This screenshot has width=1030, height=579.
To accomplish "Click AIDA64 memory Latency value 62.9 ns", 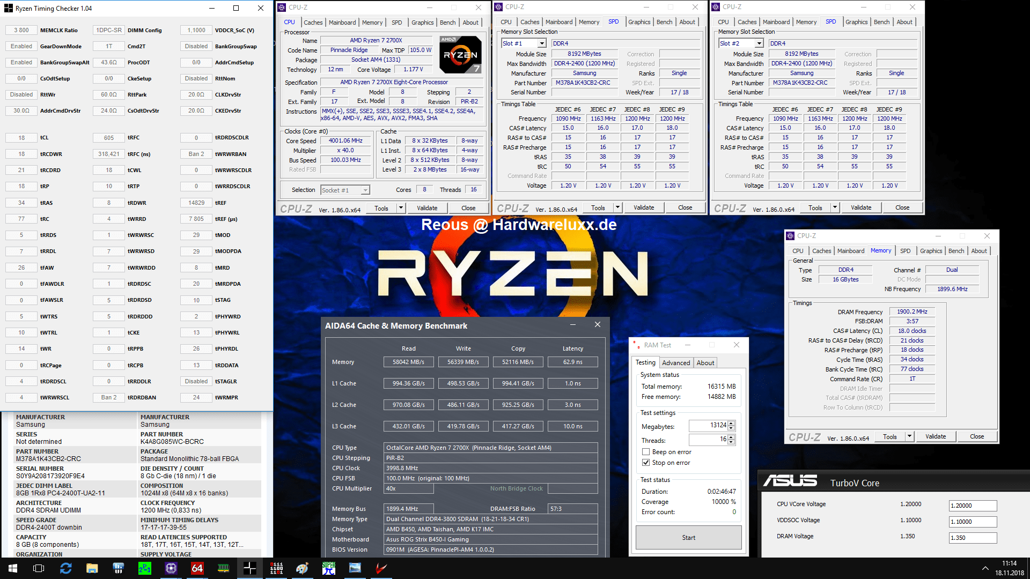I will click(x=572, y=362).
